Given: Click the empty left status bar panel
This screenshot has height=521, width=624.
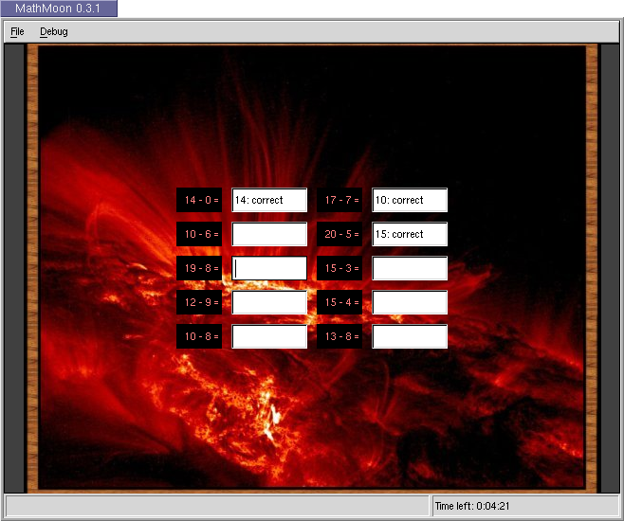Looking at the screenshot, I should pyautogui.click(x=217, y=506).
